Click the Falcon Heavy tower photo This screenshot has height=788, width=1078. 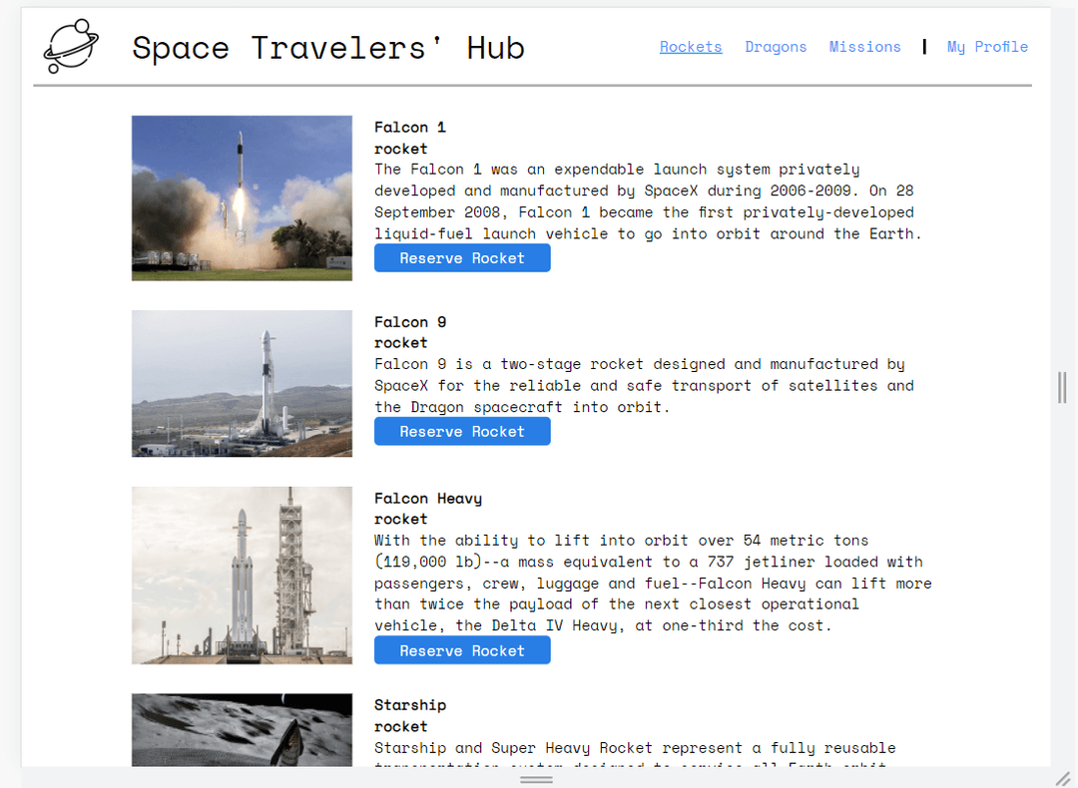click(242, 576)
